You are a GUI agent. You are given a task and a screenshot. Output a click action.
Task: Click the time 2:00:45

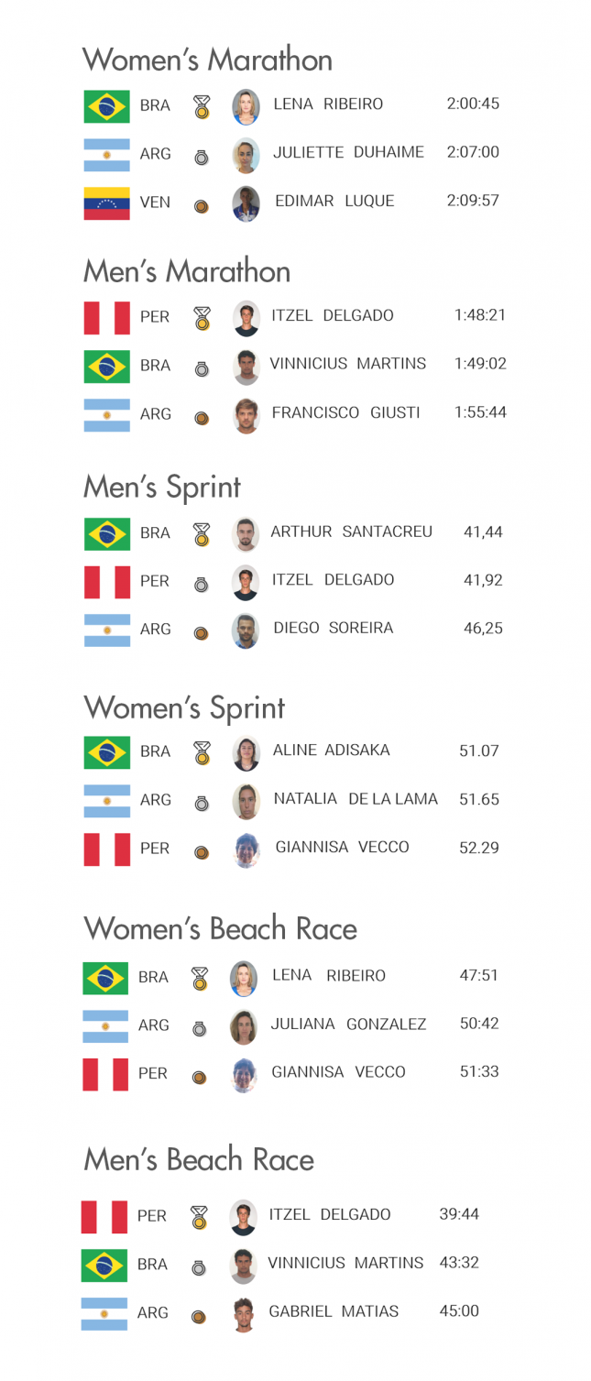(x=473, y=104)
